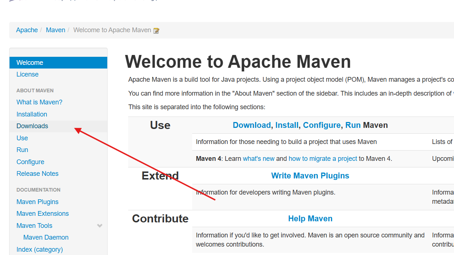Click the Run link in the Use row
The width and height of the screenshot is (454, 255).
353,125
